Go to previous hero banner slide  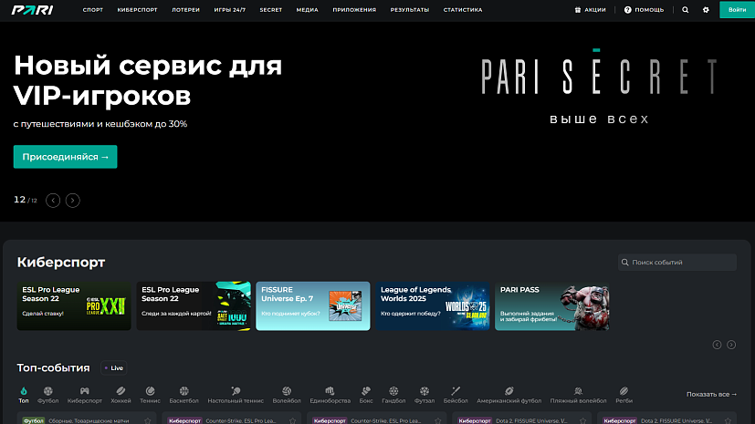(x=53, y=200)
